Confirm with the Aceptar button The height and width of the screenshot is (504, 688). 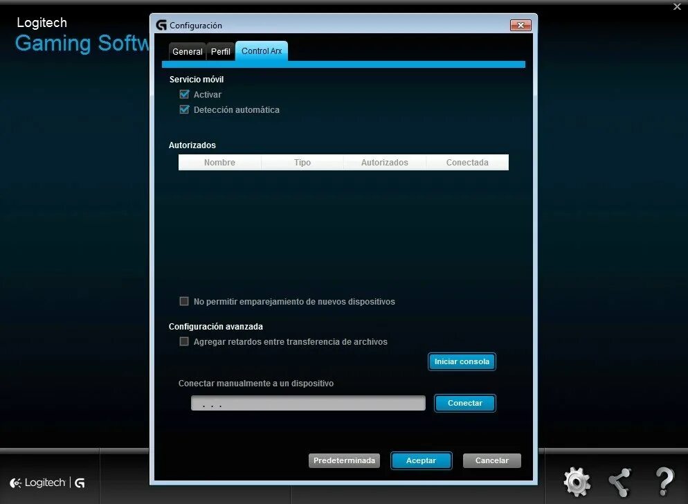tap(422, 460)
